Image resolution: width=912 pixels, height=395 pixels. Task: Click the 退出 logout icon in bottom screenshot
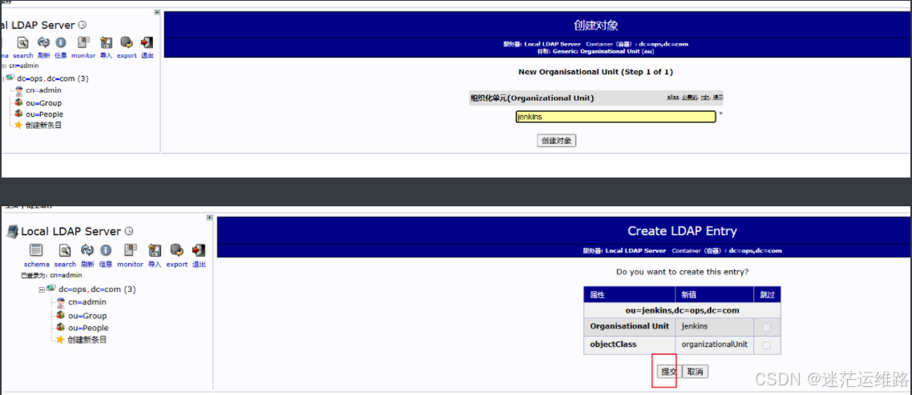pos(199,250)
